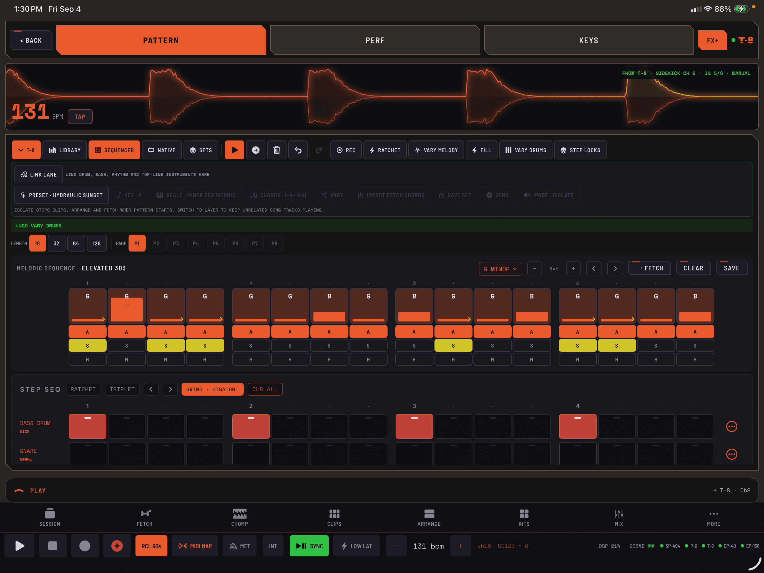Viewport: 764px width, 573px height.
Task: Save the melodic sequence
Action: click(732, 268)
